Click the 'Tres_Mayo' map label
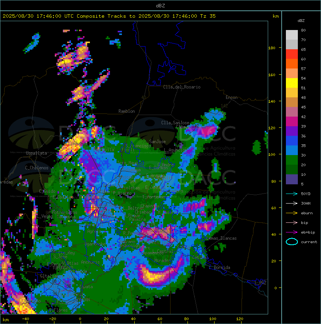Viewport: 321px width, 324px height. [x=127, y=163]
